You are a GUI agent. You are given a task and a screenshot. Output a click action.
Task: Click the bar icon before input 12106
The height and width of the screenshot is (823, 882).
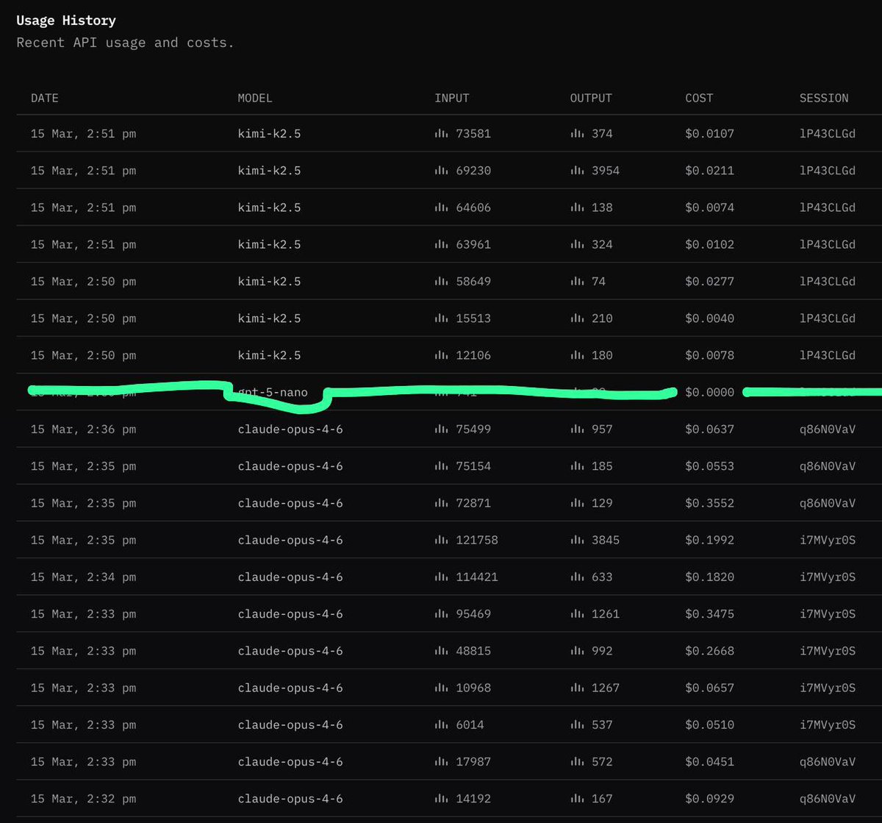click(x=441, y=355)
